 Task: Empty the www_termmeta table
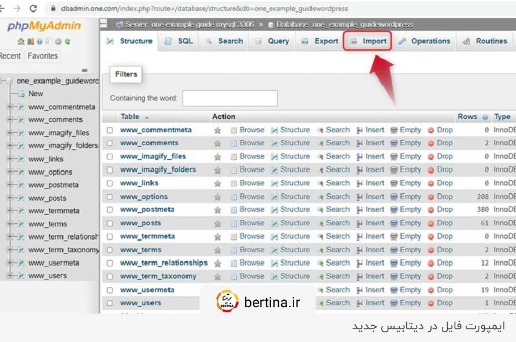[x=406, y=236]
